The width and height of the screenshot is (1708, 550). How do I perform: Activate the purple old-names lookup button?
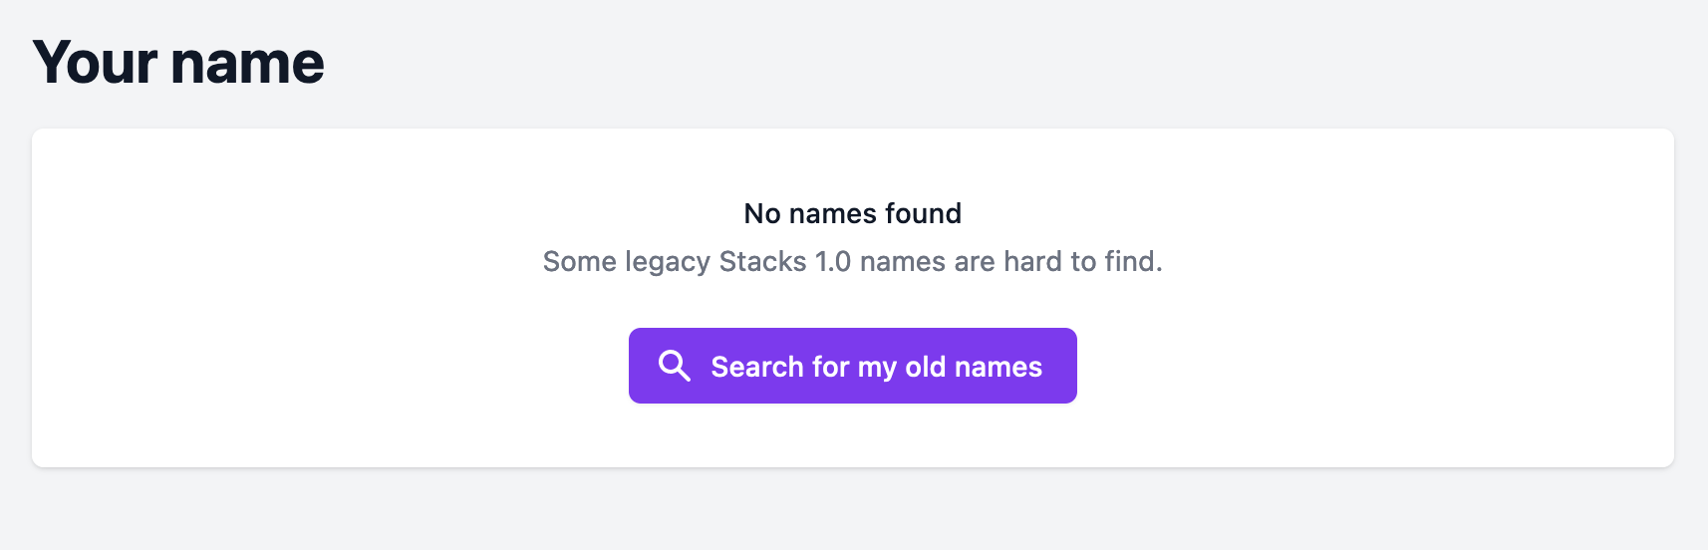pyautogui.click(x=853, y=366)
